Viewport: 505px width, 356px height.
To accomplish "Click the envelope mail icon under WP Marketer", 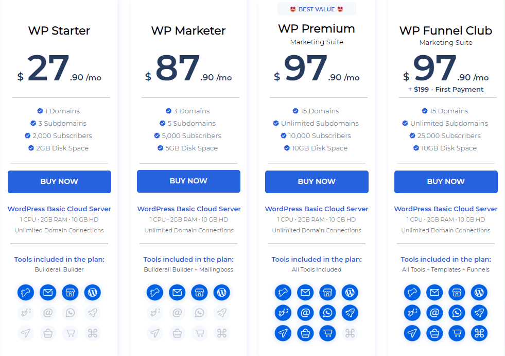I will pos(177,293).
